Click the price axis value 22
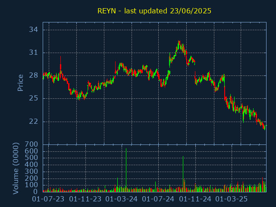Image resolution: width=276 pixels, height=207 pixels. 34,122
